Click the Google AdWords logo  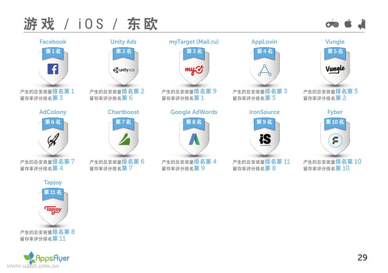point(194,139)
